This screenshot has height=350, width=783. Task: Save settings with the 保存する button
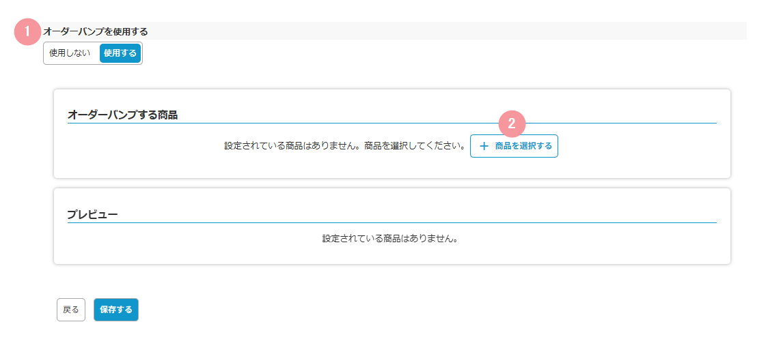coord(116,310)
